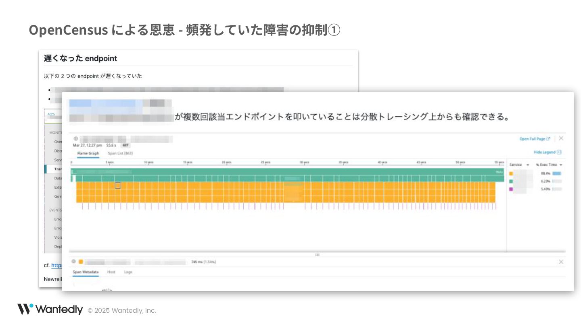Open the Span List (863) tab

pyautogui.click(x=120, y=153)
